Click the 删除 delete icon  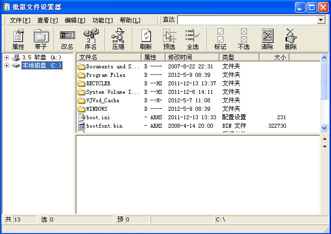[x=291, y=39]
